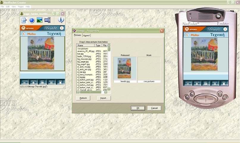Viewport: 240px width, 143px height.
Task: Sort the picture list by the File size column
Action: click(105, 45)
